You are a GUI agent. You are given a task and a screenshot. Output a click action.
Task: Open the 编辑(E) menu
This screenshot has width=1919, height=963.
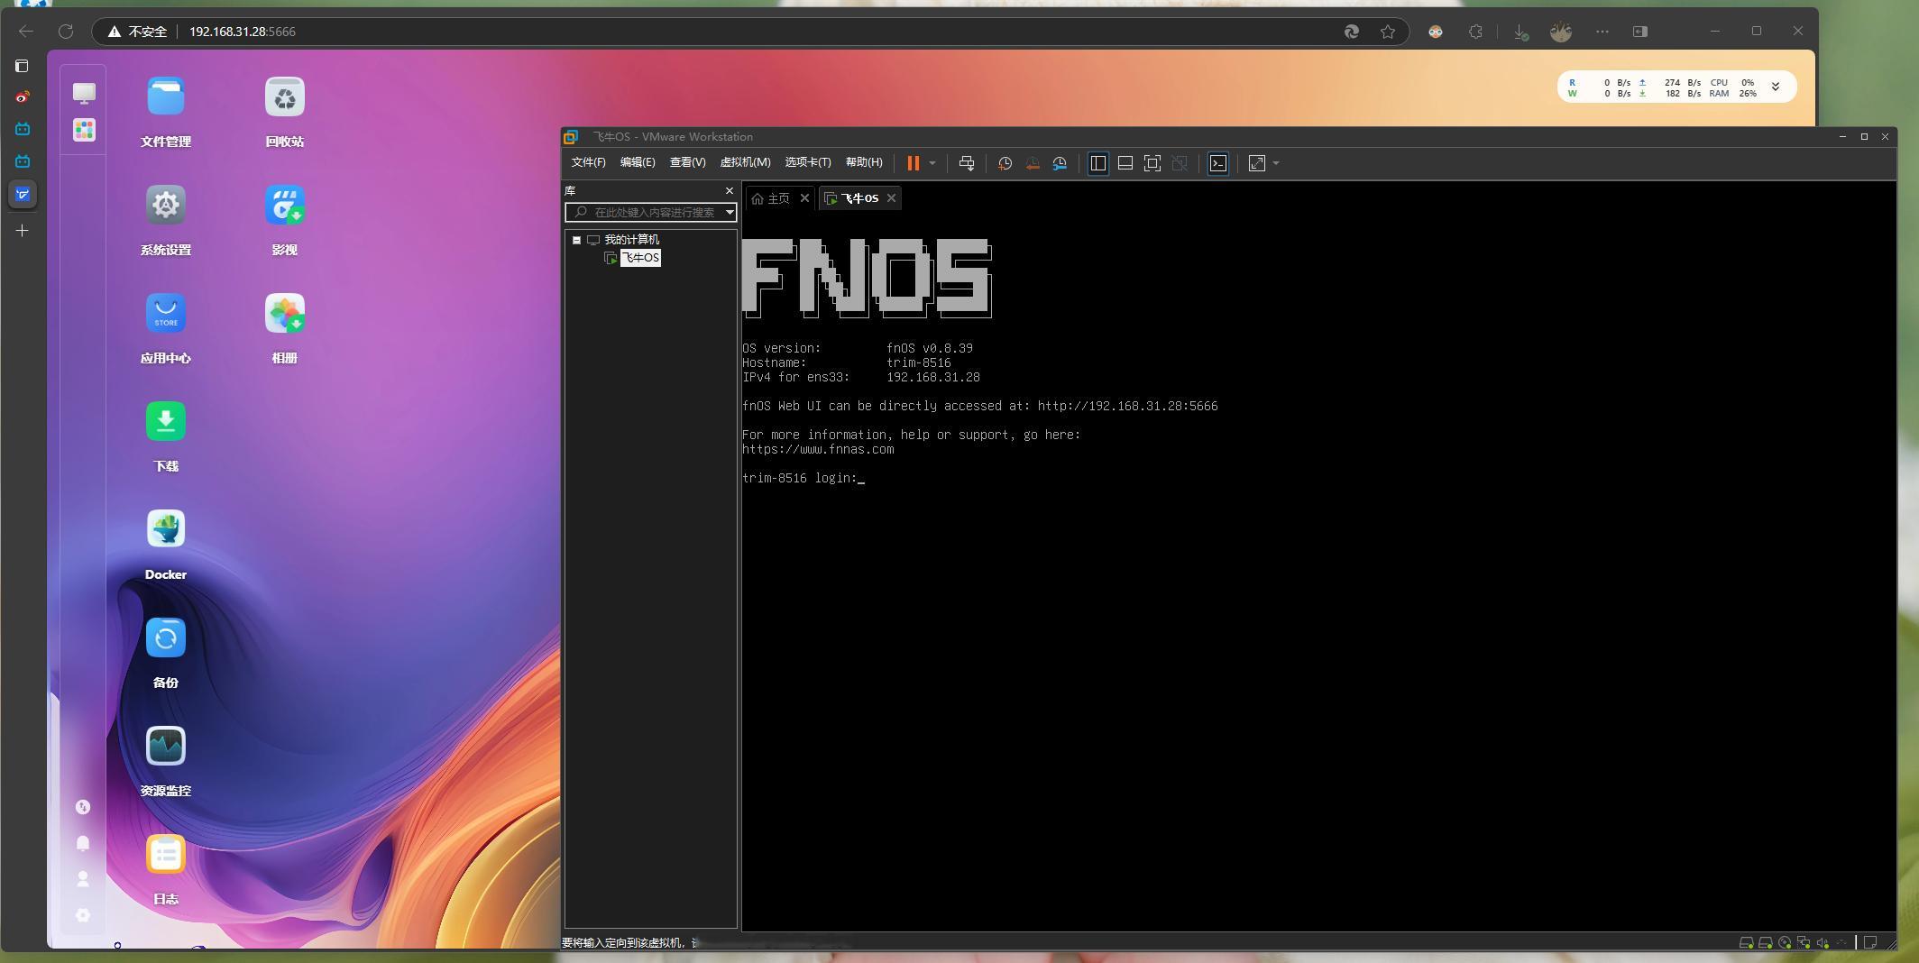pyautogui.click(x=638, y=162)
